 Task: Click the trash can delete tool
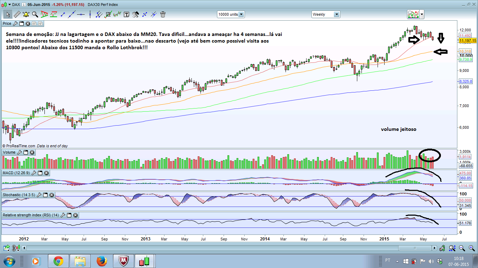[163, 14]
